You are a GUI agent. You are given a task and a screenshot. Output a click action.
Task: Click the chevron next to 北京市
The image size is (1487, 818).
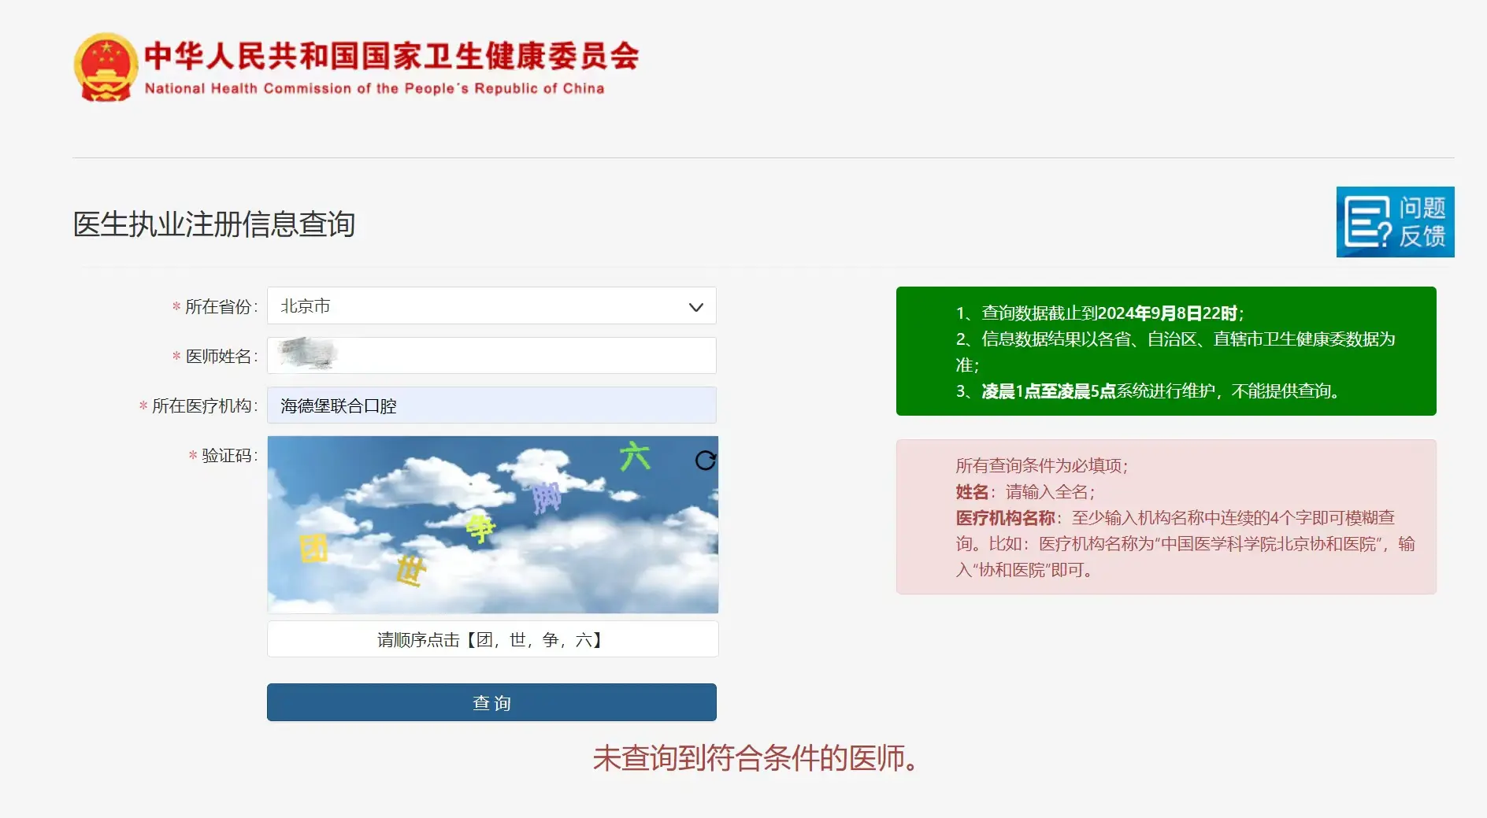point(694,306)
